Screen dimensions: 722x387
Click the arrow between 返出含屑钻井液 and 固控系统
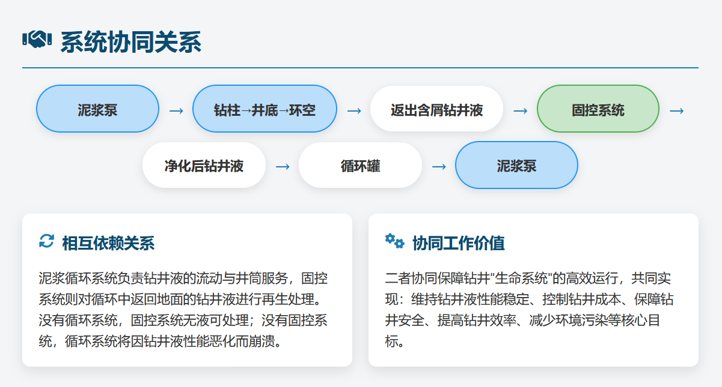click(520, 111)
